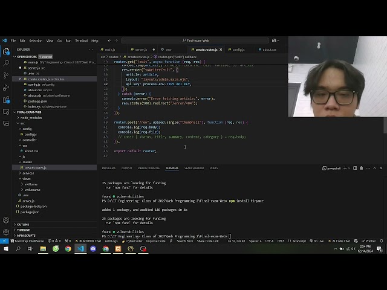Collapse the controller folder
387x290 pixels.
point(30,140)
